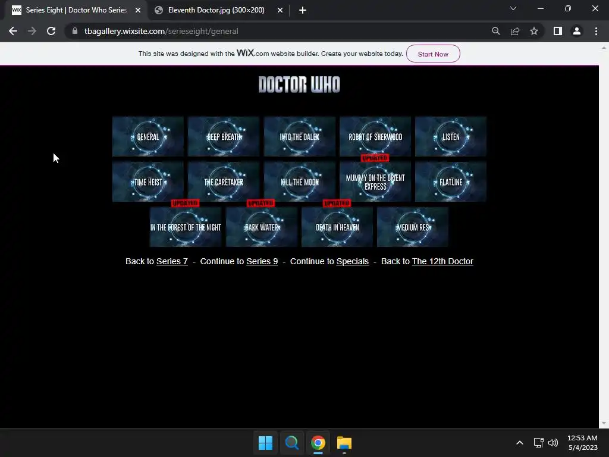
Task: Open In the Forest of the Night thumbnail
Action: tap(186, 227)
